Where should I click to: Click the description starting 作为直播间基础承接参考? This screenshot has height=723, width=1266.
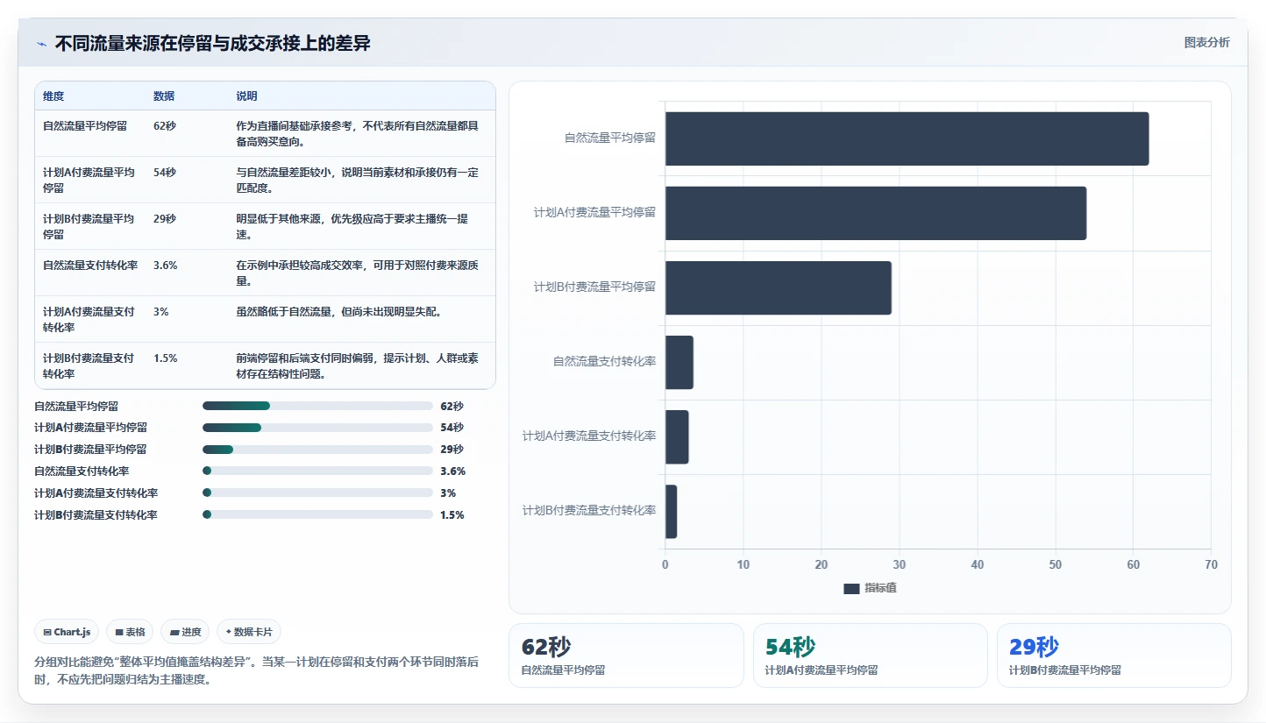[x=358, y=133]
